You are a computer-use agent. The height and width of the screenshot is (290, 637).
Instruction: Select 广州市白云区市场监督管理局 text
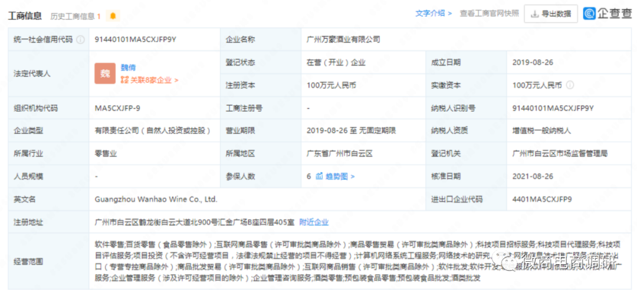click(x=560, y=154)
